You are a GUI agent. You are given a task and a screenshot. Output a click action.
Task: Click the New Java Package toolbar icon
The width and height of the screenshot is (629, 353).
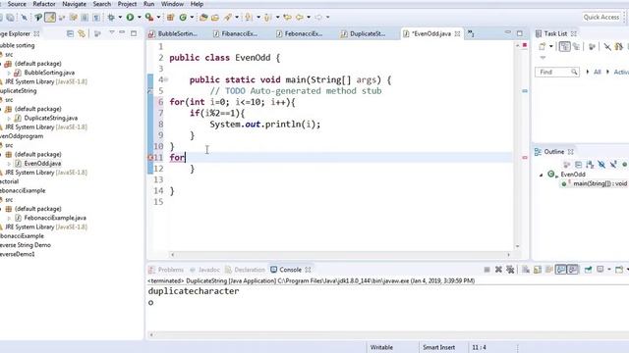[170, 18]
